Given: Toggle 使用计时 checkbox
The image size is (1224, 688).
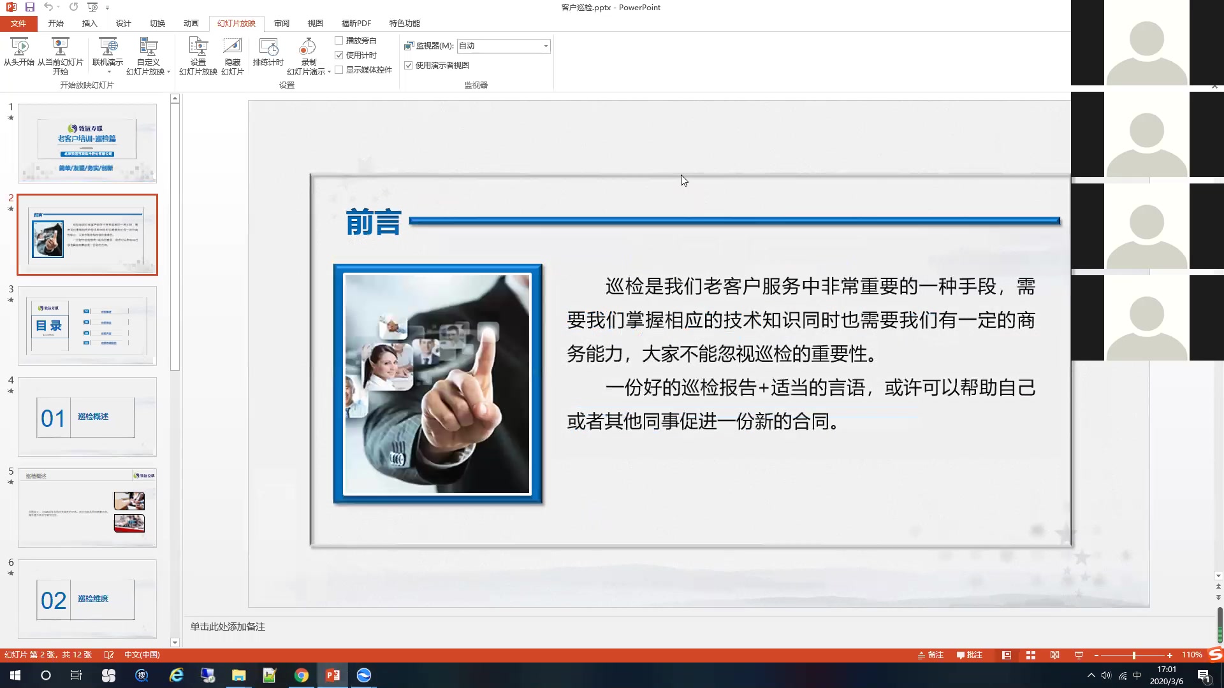Looking at the screenshot, I should [x=339, y=55].
